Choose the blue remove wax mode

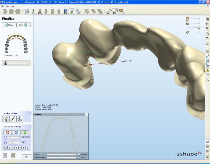16,133
